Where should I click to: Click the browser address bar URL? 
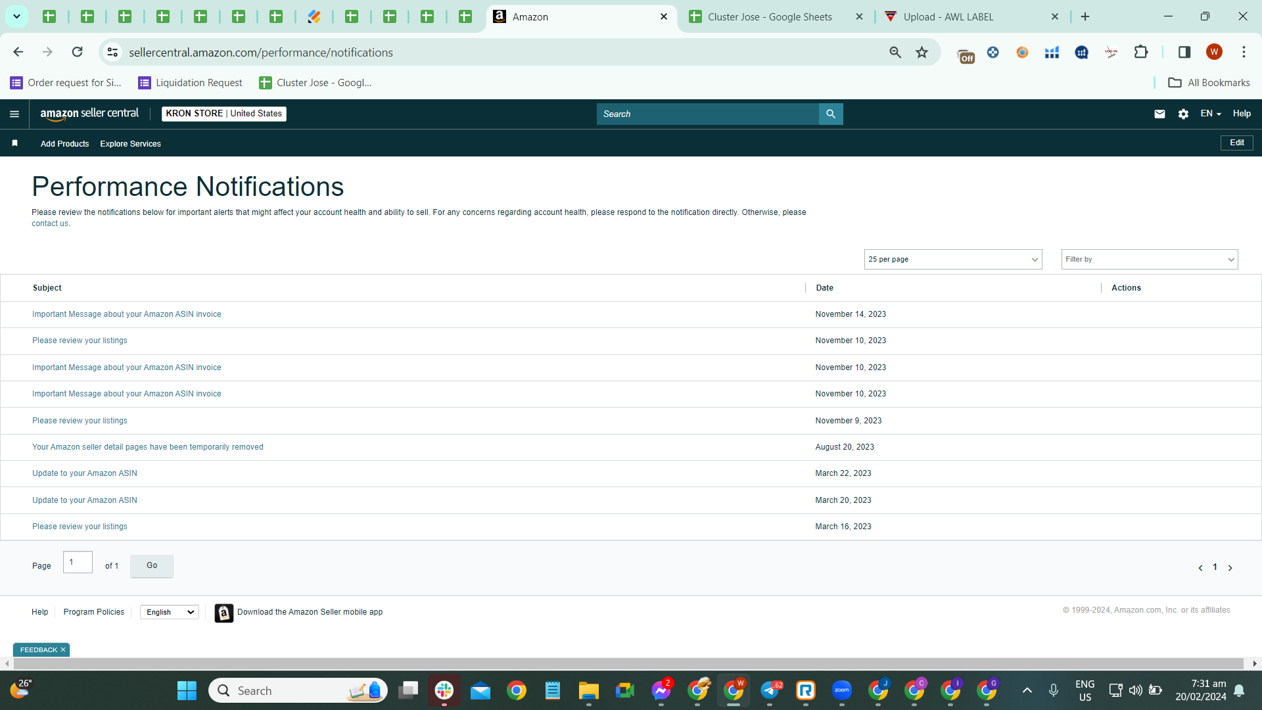click(261, 53)
